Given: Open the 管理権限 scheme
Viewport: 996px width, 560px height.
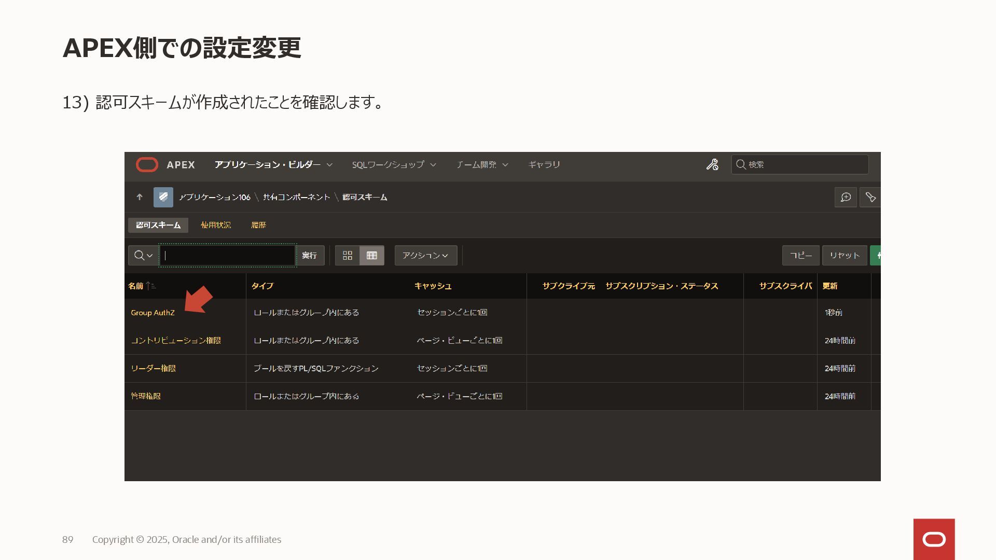Looking at the screenshot, I should click(x=146, y=396).
